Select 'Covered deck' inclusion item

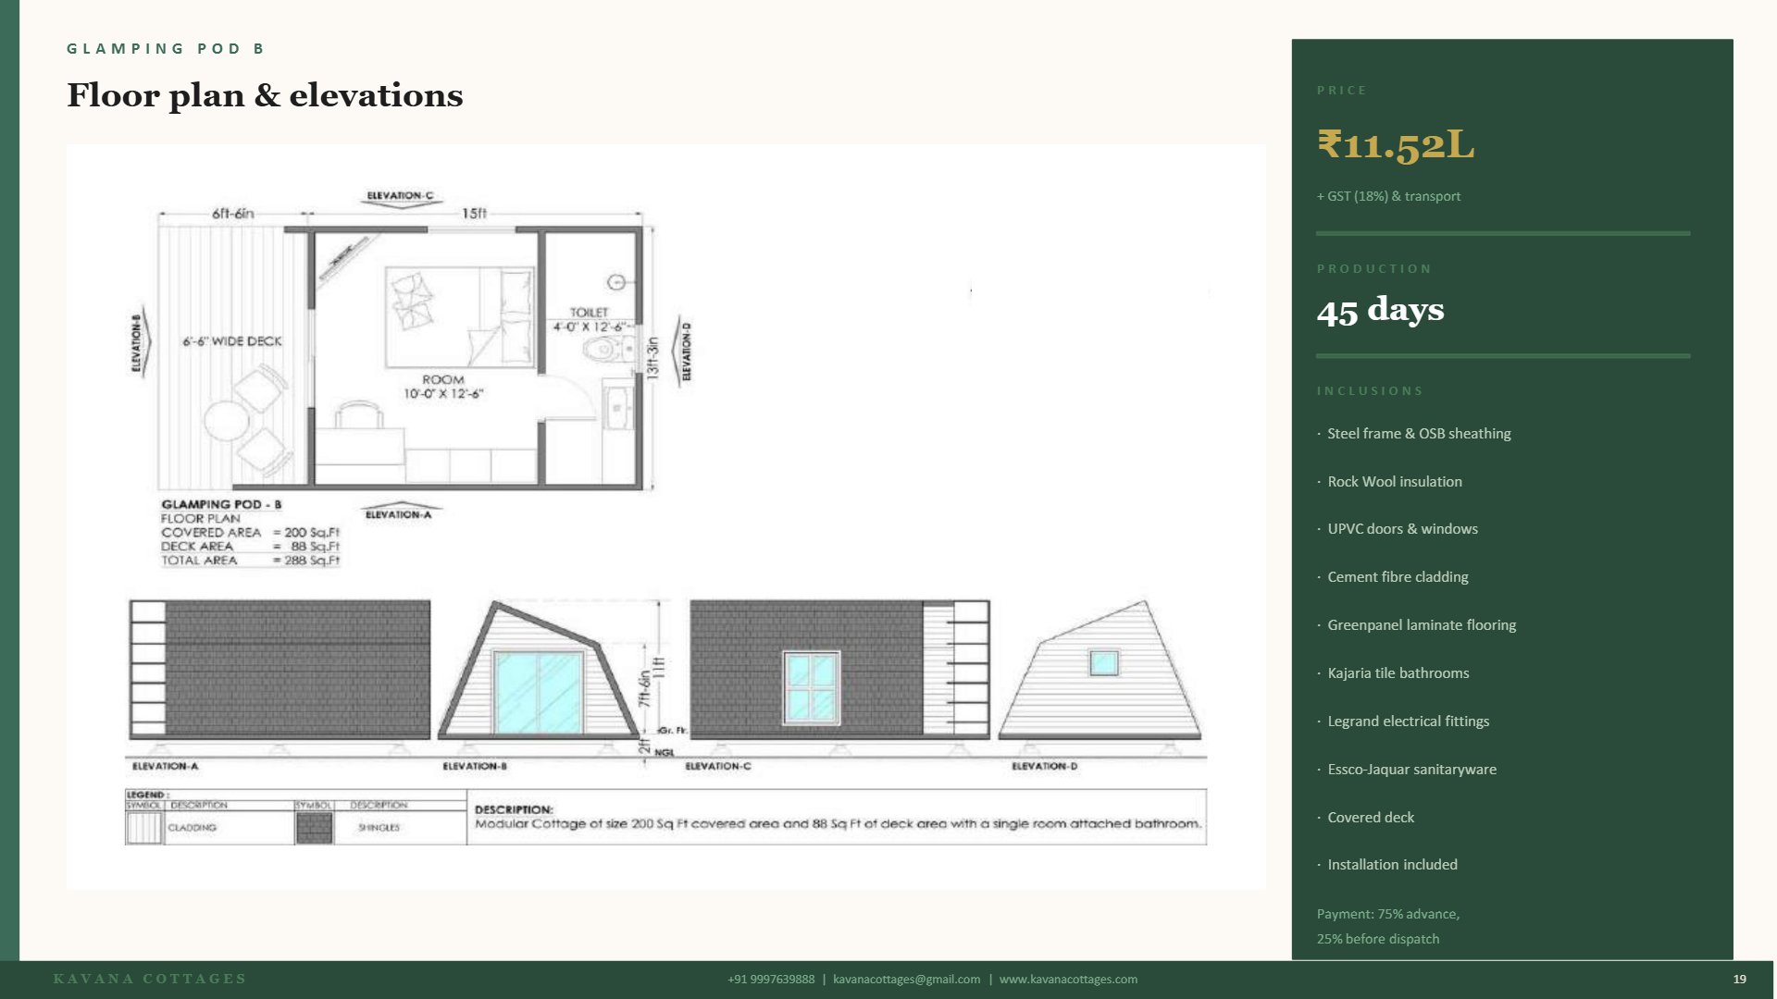tap(1370, 818)
